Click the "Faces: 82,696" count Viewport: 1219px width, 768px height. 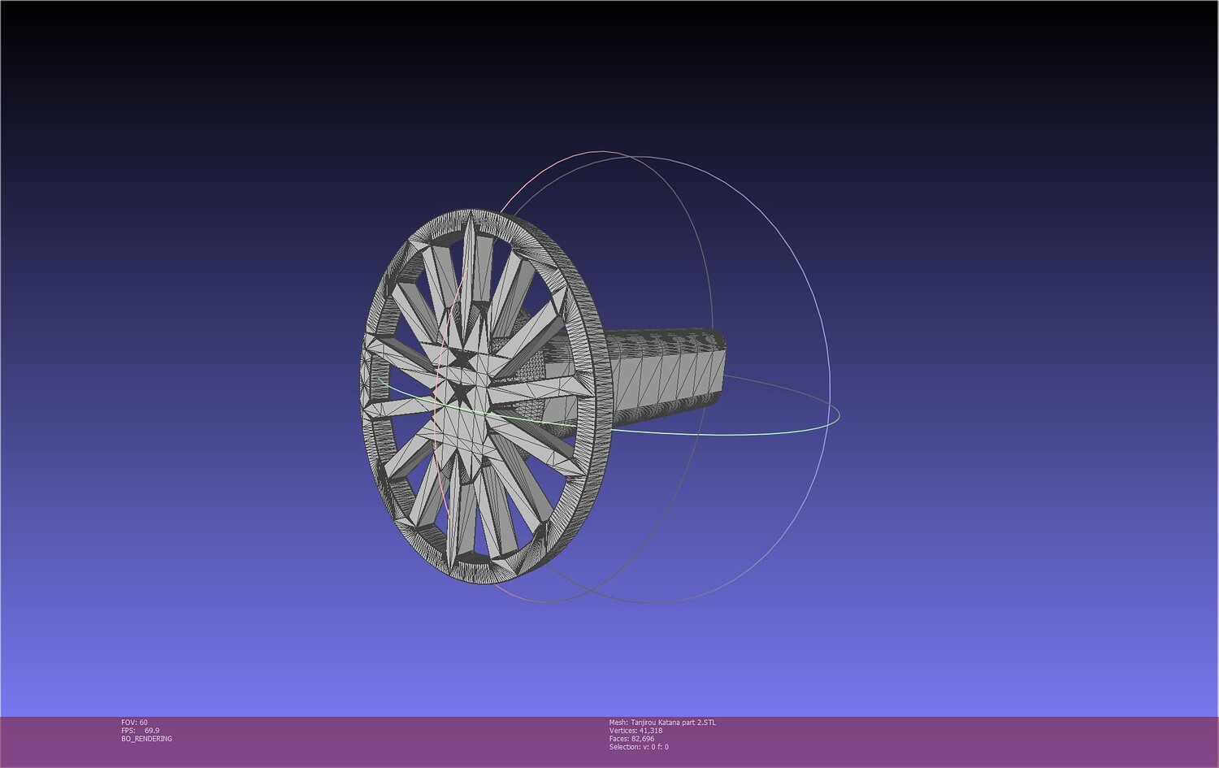(631, 739)
